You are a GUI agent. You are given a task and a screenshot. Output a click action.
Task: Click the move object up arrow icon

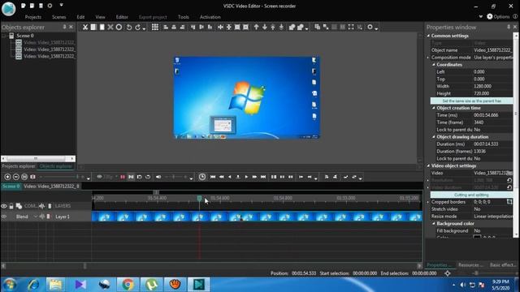point(257,27)
